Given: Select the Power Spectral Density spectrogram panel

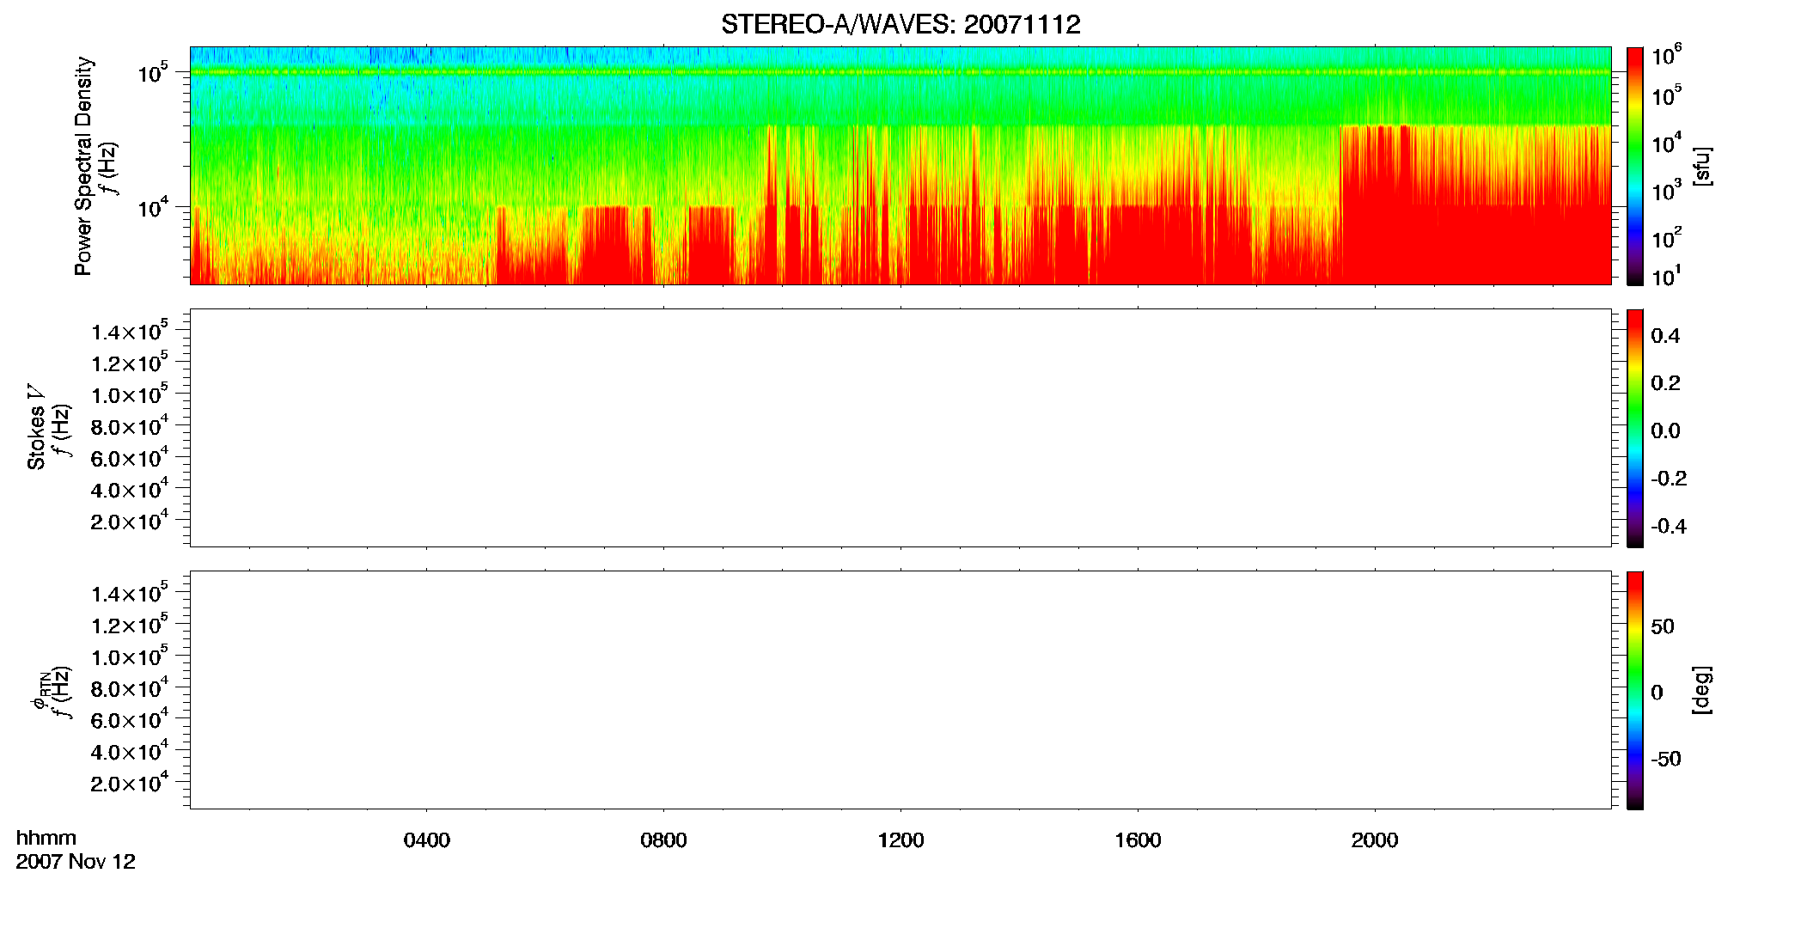Looking at the screenshot, I should pyautogui.click(x=900, y=165).
